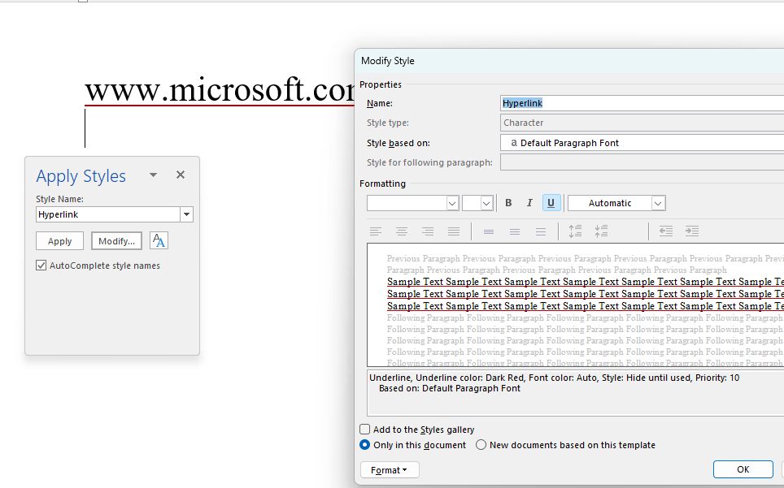Select the justify alignment icon

tap(454, 231)
